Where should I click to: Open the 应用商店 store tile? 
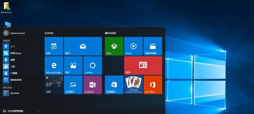tap(114, 85)
